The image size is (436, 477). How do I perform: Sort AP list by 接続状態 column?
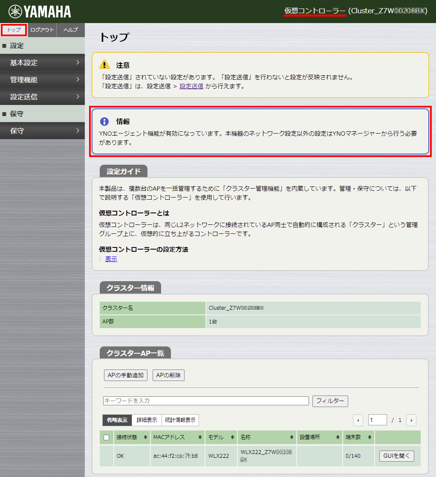point(131,437)
